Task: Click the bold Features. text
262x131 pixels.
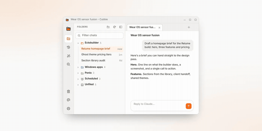Action: pos(136,74)
